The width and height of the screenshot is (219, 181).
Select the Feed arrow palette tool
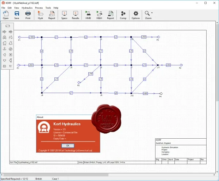pos(4,32)
